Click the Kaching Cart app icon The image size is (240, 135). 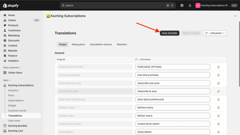[x=5, y=131]
